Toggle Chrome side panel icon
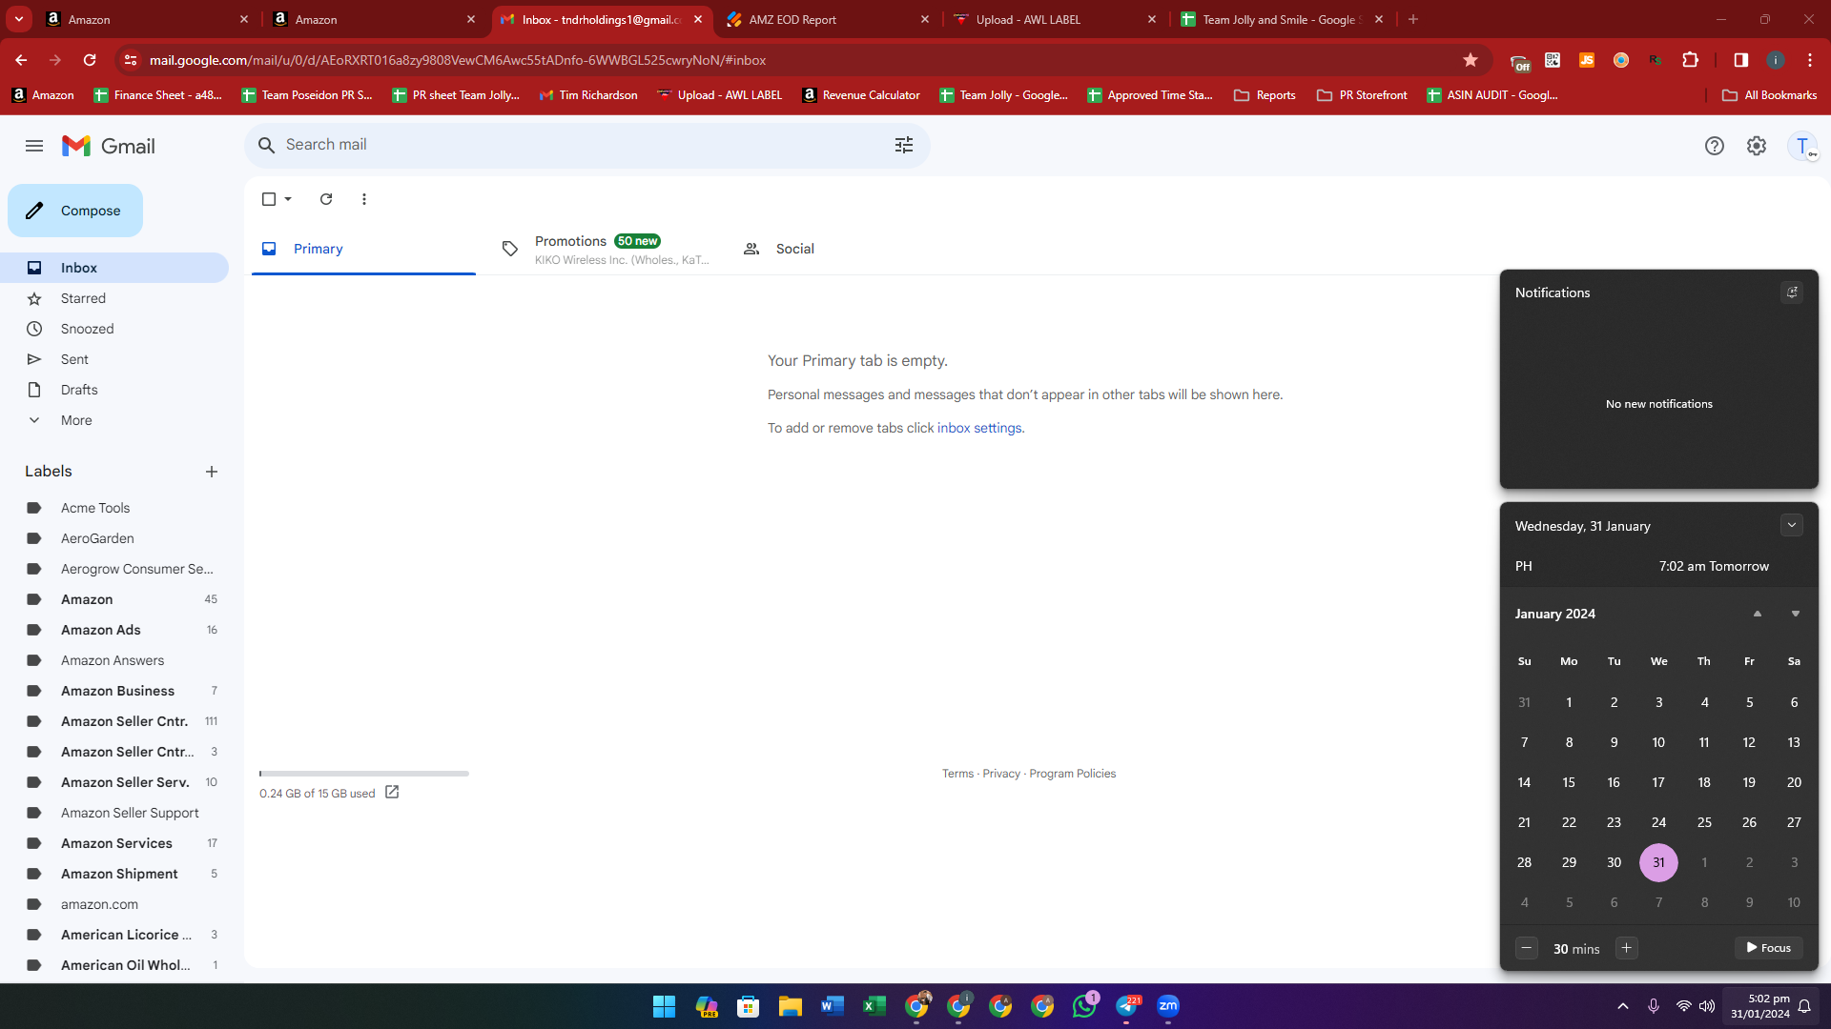The image size is (1831, 1029). pyautogui.click(x=1741, y=60)
